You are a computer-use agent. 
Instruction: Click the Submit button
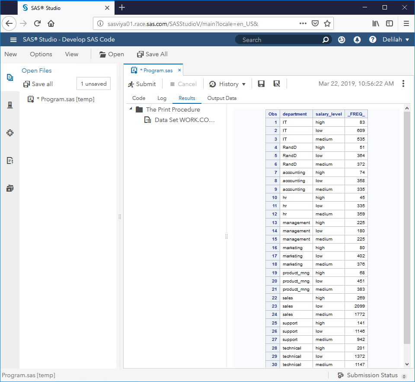coord(142,84)
